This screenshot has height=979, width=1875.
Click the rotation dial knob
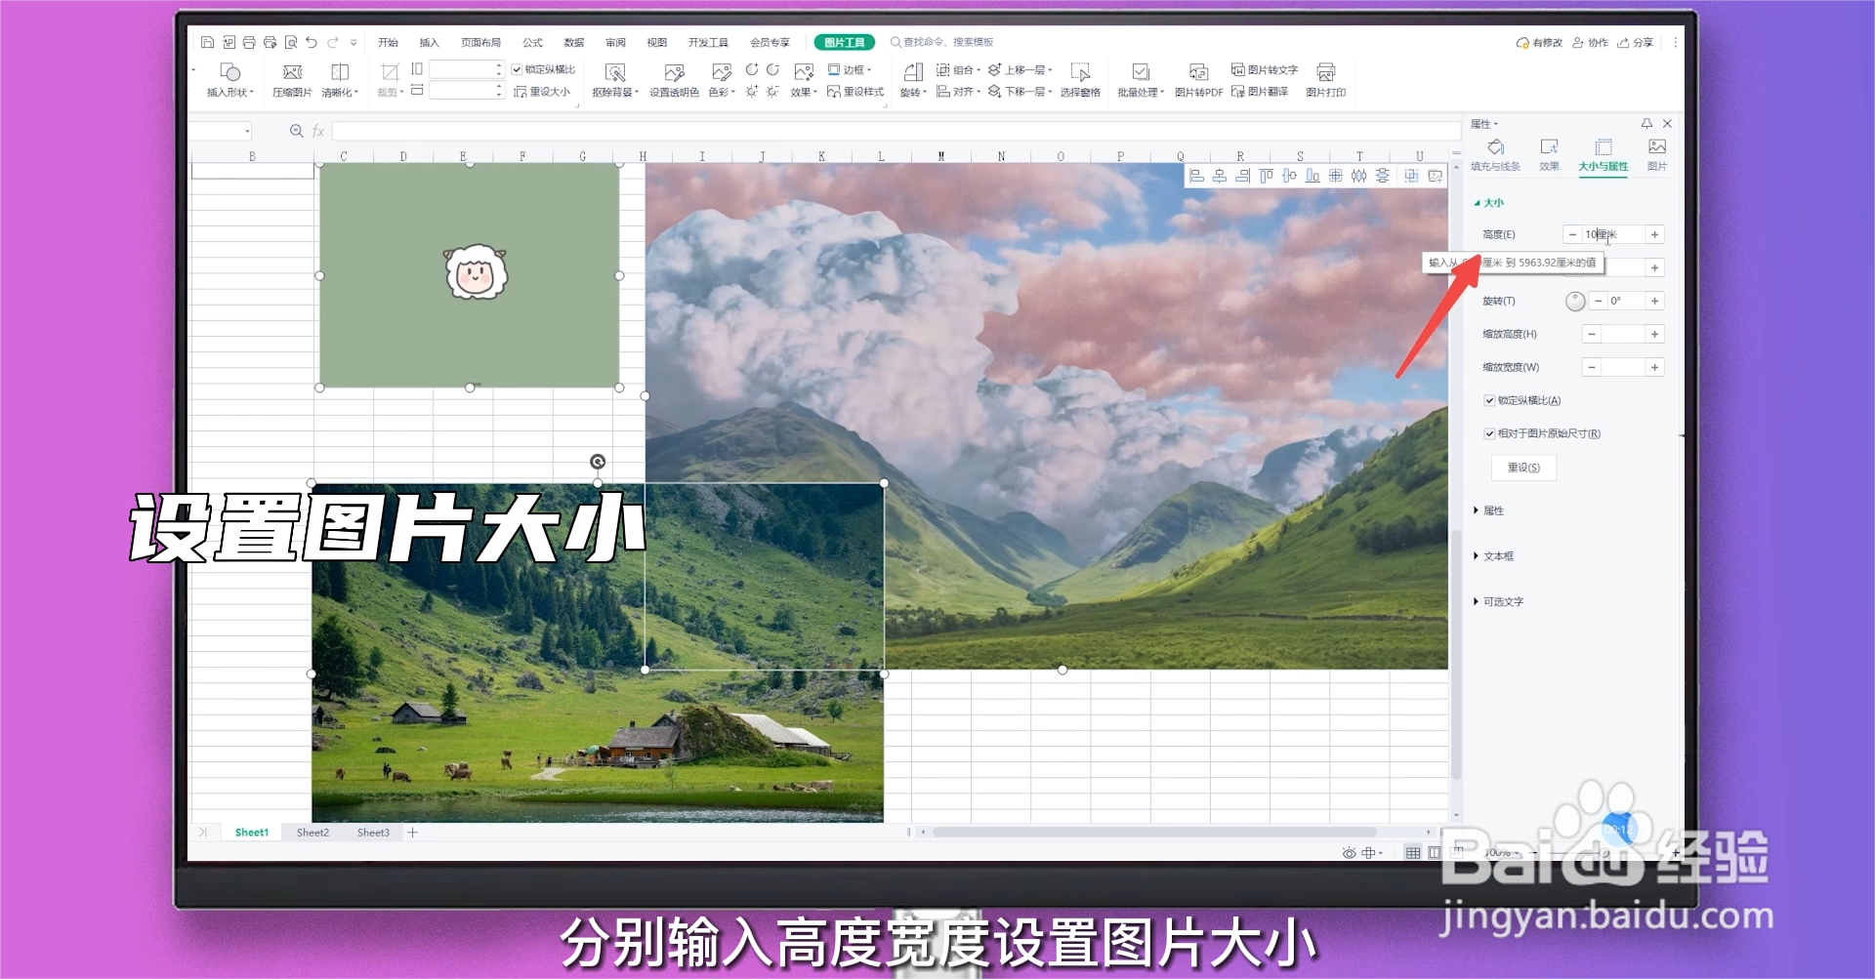coord(1575,302)
